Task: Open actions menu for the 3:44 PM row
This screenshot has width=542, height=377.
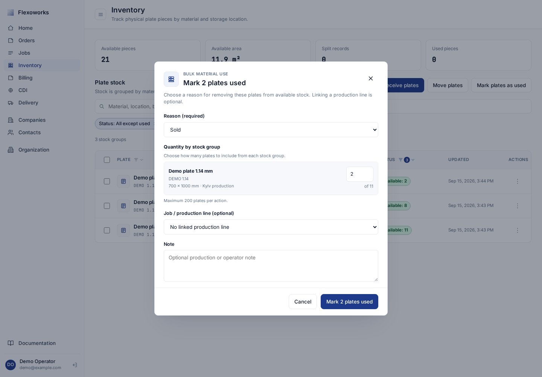Action: [x=518, y=181]
